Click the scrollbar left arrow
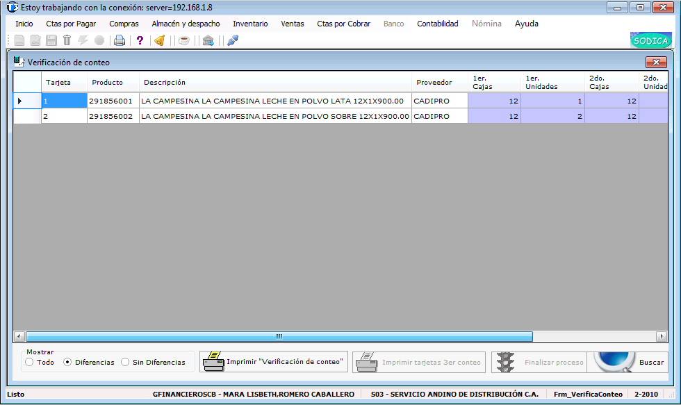The height and width of the screenshot is (405, 681). pos(19,336)
